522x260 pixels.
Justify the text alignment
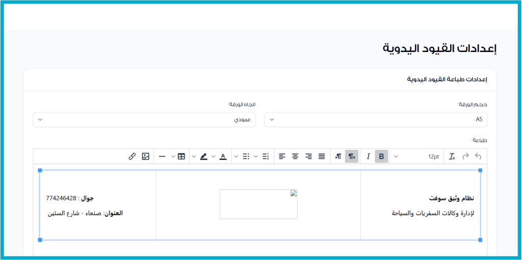322,157
